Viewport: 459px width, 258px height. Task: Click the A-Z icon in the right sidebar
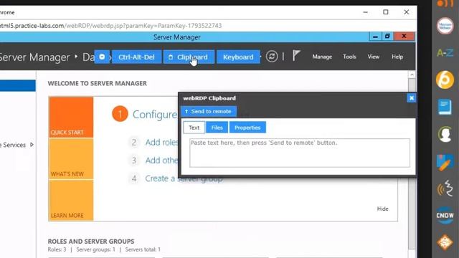coord(445,53)
